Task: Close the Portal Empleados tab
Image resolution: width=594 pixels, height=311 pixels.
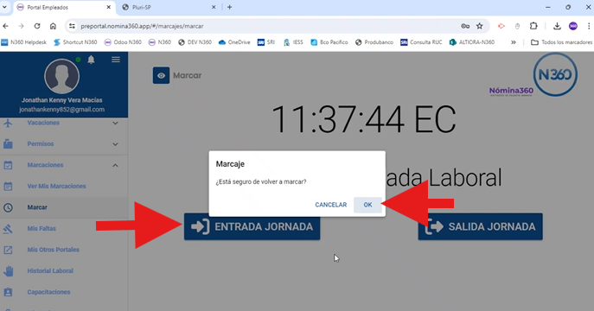Action: (x=109, y=7)
